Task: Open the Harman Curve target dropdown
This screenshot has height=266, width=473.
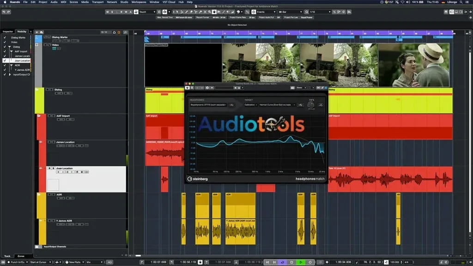Action: point(277,105)
